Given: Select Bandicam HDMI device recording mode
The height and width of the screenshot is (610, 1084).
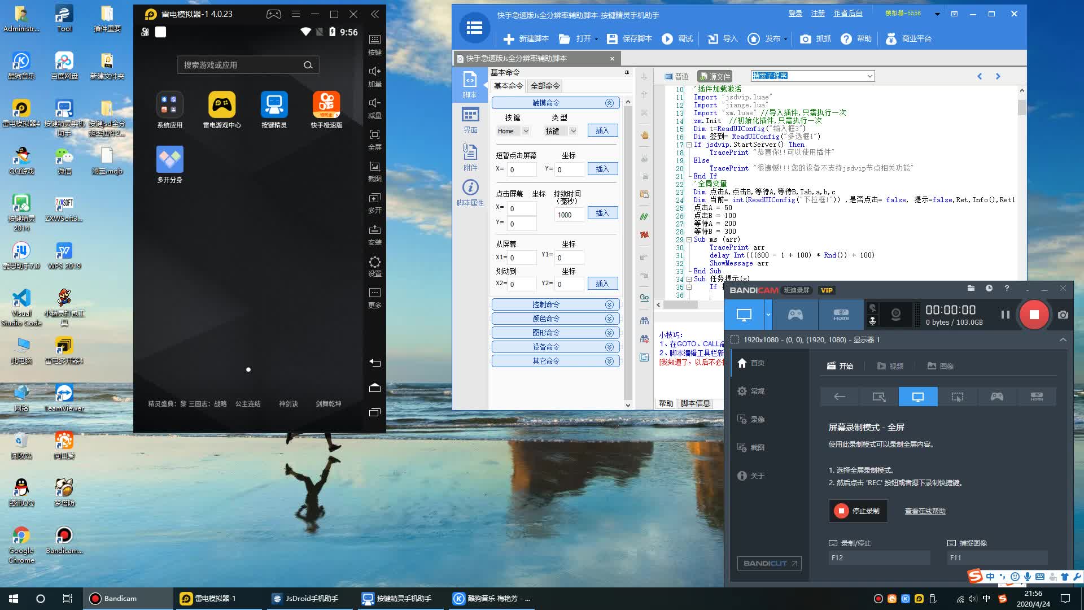Looking at the screenshot, I should [x=841, y=315].
